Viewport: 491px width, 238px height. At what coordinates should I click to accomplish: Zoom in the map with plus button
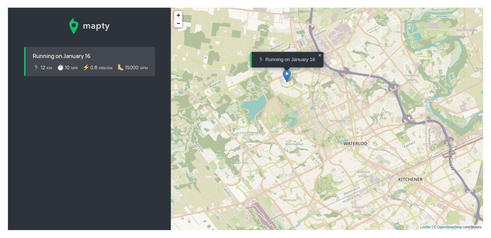tap(178, 15)
